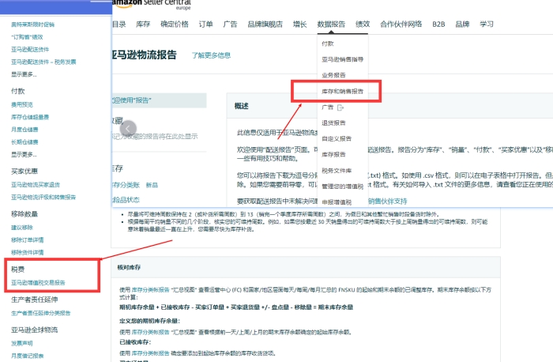553x362 pixels.
Task: Open the "订购省"绩效 sidebar report
Action: [27, 37]
